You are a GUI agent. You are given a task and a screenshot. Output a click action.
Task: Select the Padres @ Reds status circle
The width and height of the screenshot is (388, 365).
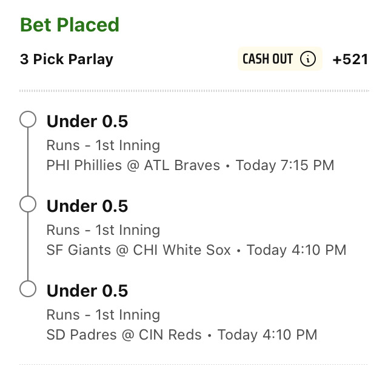[28, 289]
